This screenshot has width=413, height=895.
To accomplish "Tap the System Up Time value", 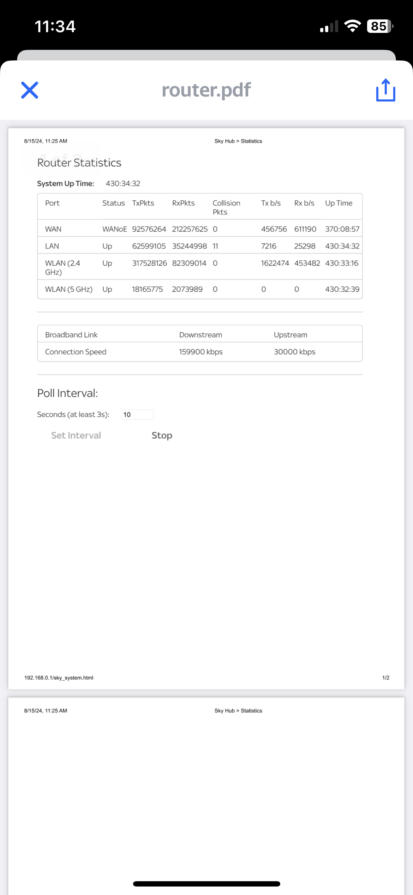I will (123, 183).
